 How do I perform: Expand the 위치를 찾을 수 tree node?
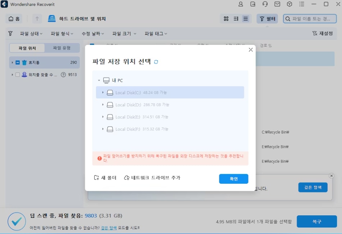(12, 75)
